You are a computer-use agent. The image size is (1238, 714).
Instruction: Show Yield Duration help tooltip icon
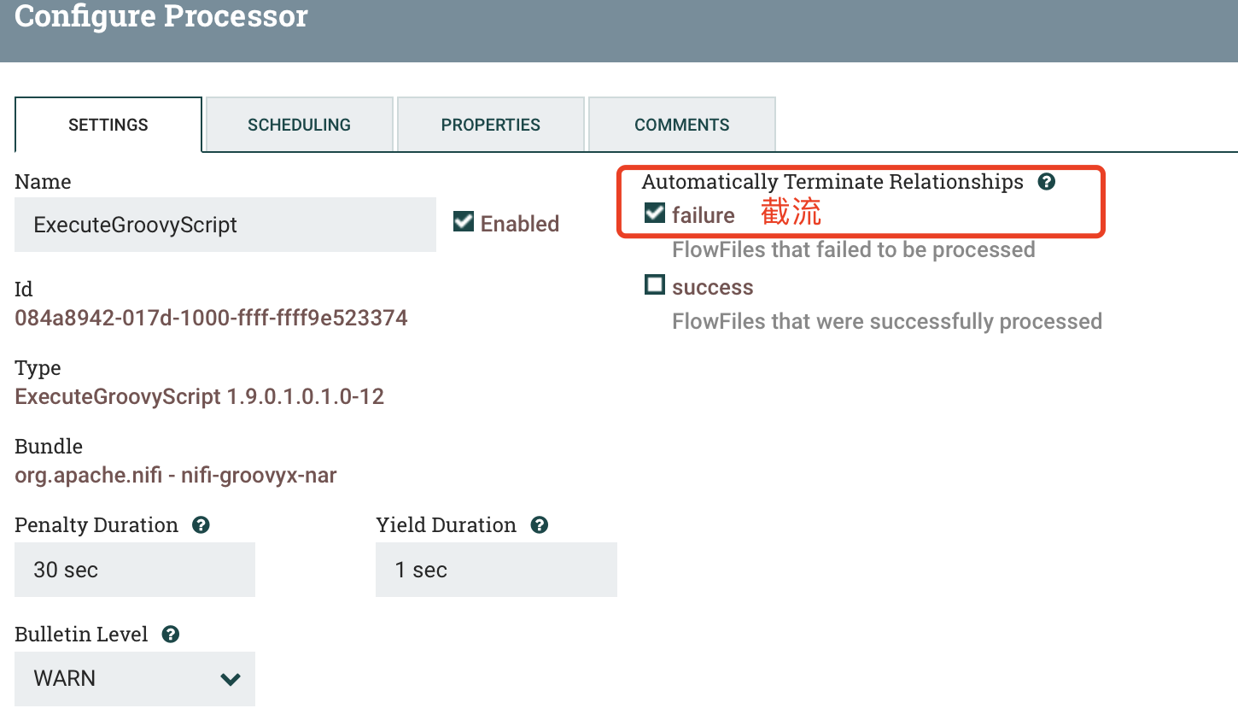[539, 525]
